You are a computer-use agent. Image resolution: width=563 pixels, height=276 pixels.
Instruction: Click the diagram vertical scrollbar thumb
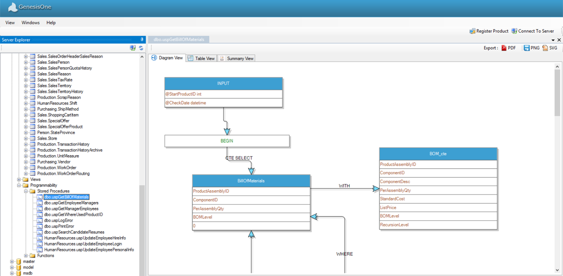click(557, 93)
